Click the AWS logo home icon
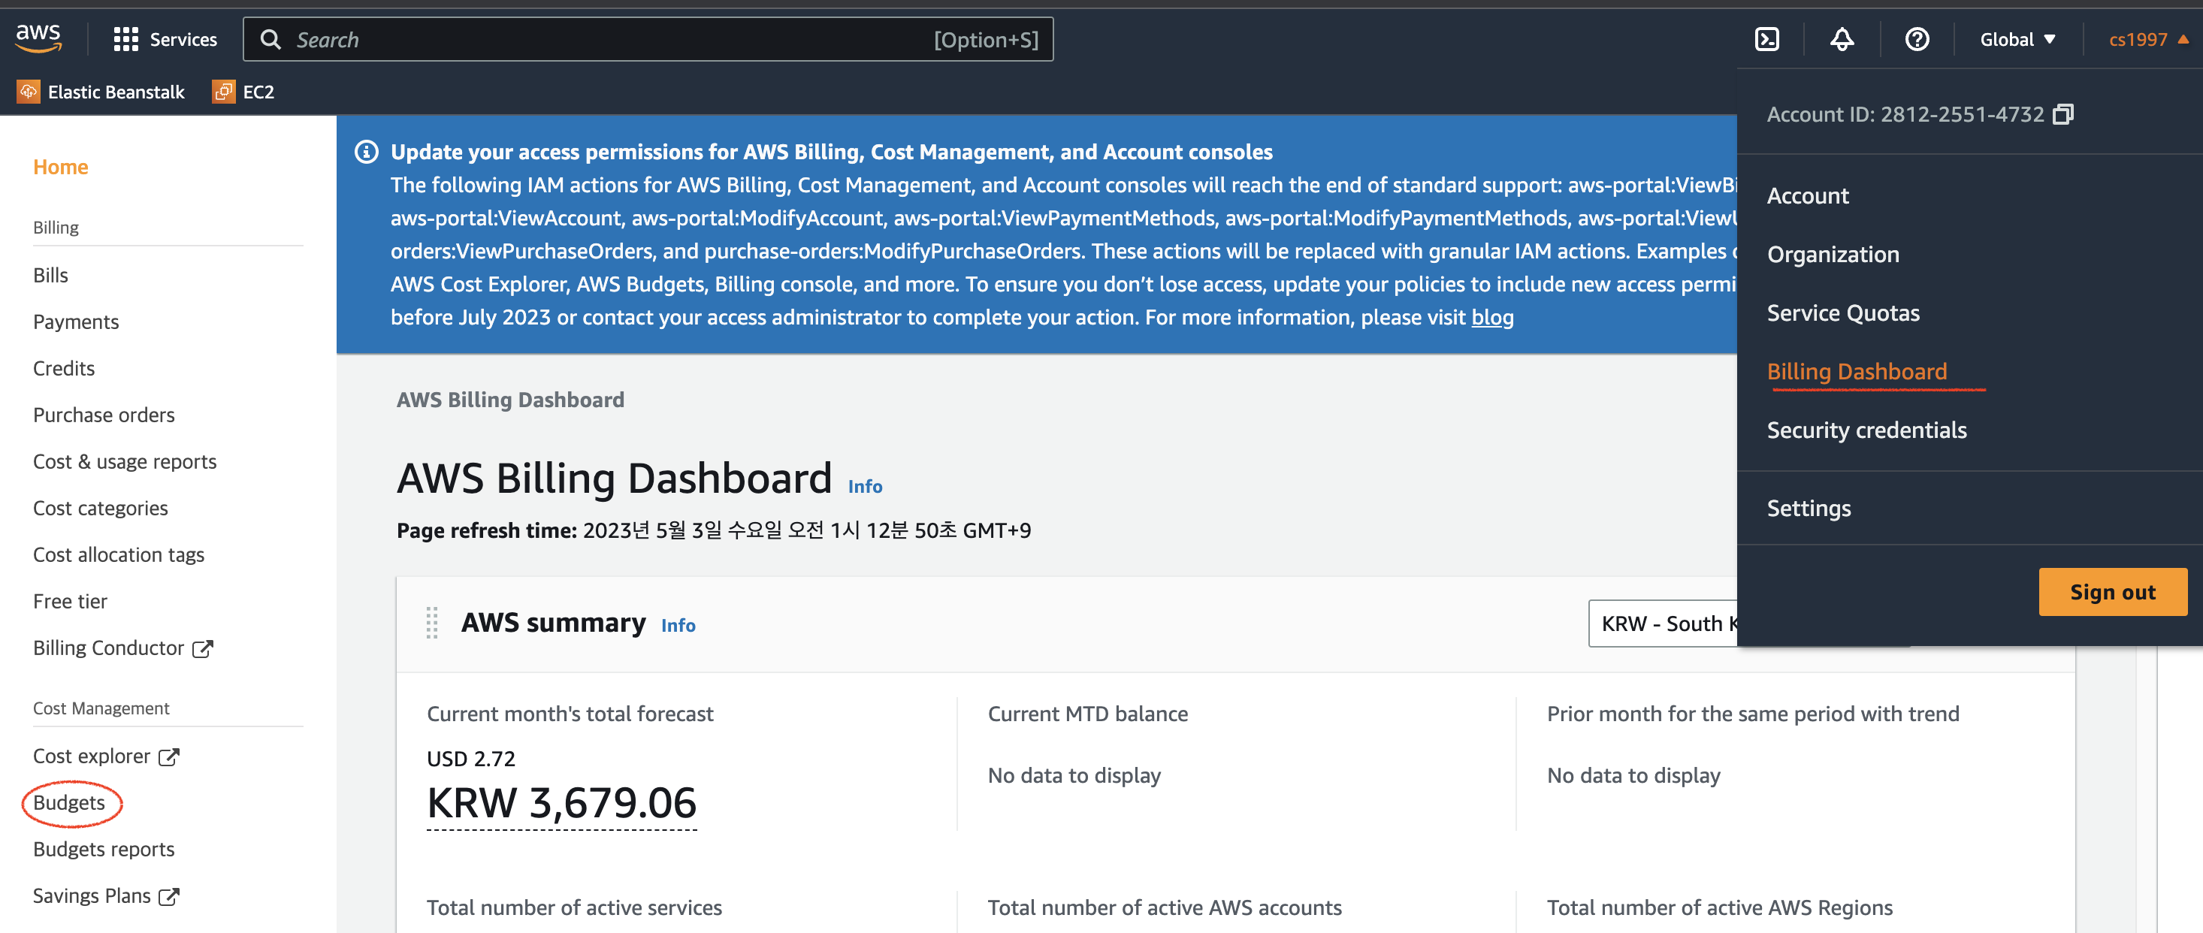Screen dimensions: 2203x933 point(38,38)
